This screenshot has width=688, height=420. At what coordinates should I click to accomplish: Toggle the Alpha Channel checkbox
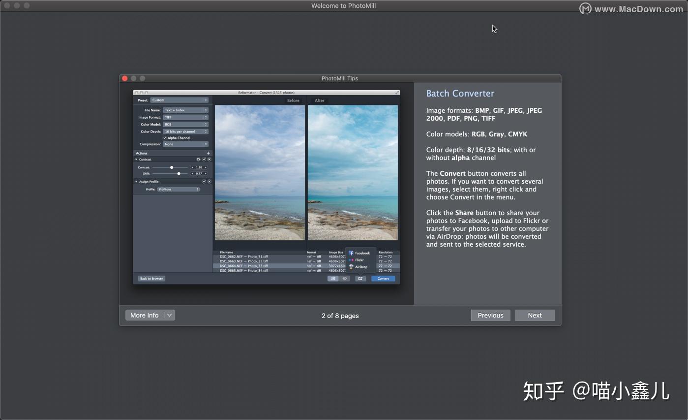click(165, 138)
